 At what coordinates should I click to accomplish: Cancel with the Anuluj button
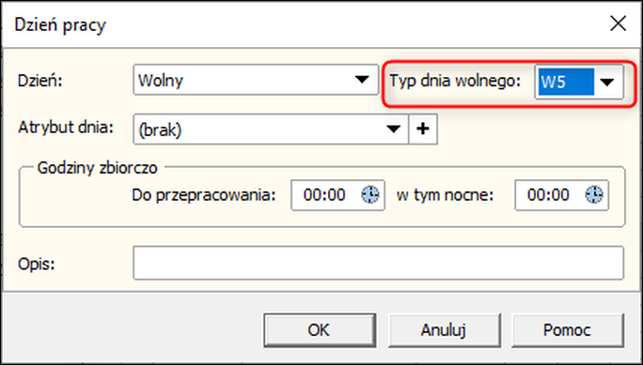pos(444,329)
